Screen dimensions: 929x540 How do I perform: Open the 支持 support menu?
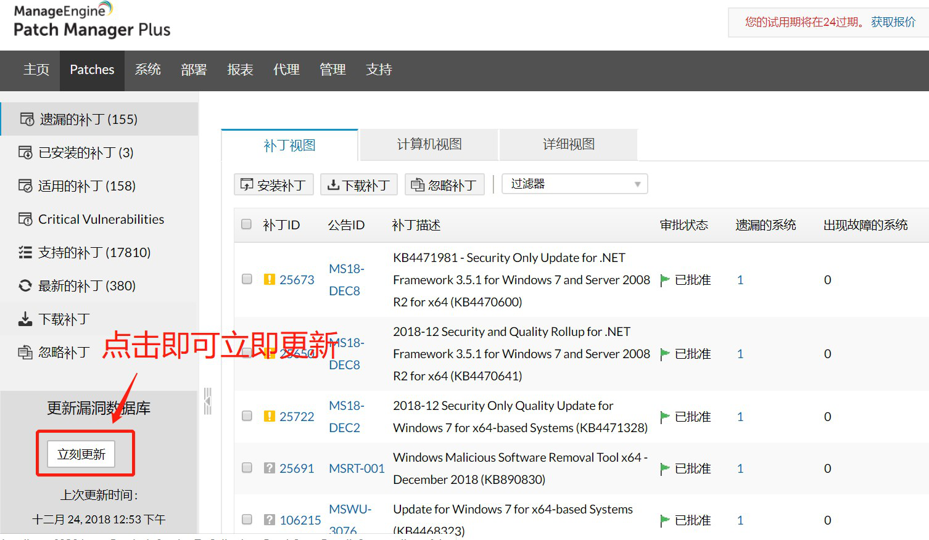coord(379,70)
